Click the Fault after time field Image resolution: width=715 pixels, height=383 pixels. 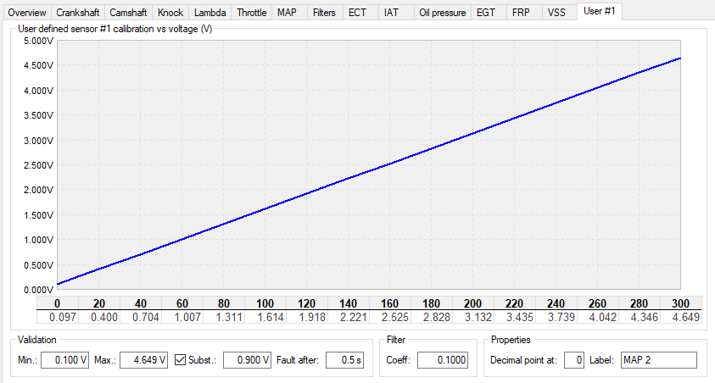point(344,360)
